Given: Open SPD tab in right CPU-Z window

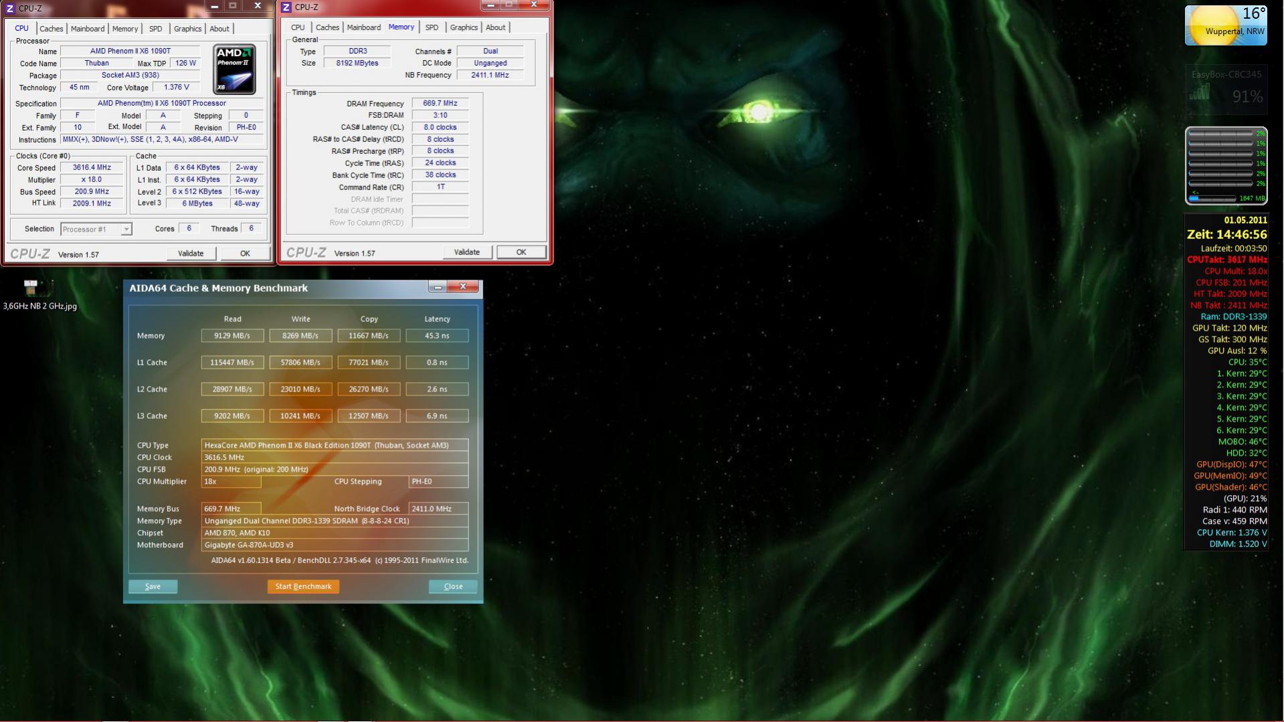Looking at the screenshot, I should [432, 27].
